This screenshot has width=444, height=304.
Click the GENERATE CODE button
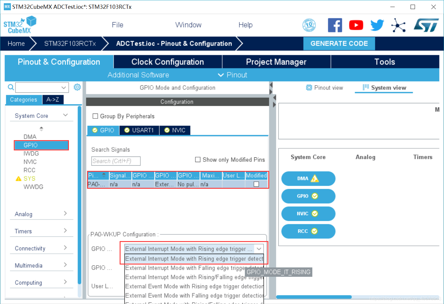coord(339,44)
